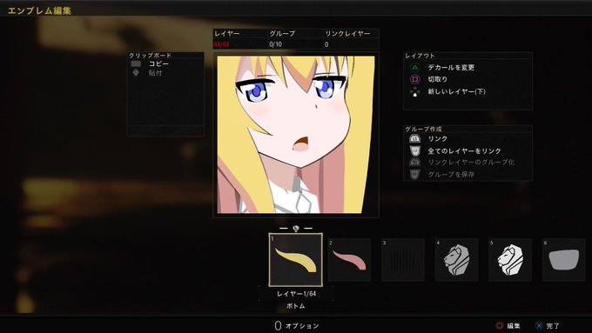
Task: Click the square button icon for 切取り
Action: pos(414,79)
